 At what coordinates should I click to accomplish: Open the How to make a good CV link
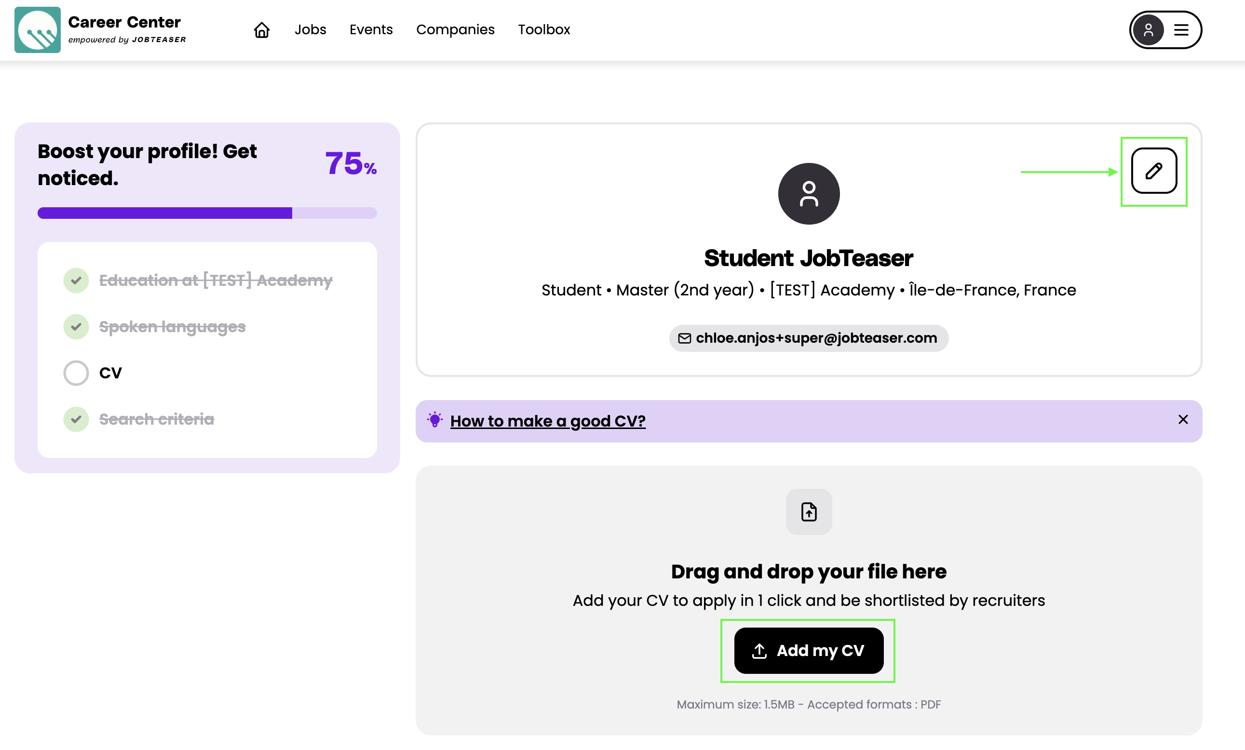(x=548, y=421)
